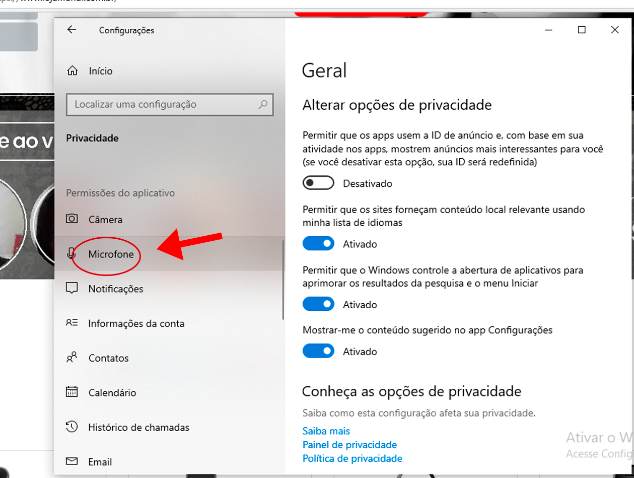Click the Contatos people icon
Image resolution: width=634 pixels, height=478 pixels.
pos(72,358)
